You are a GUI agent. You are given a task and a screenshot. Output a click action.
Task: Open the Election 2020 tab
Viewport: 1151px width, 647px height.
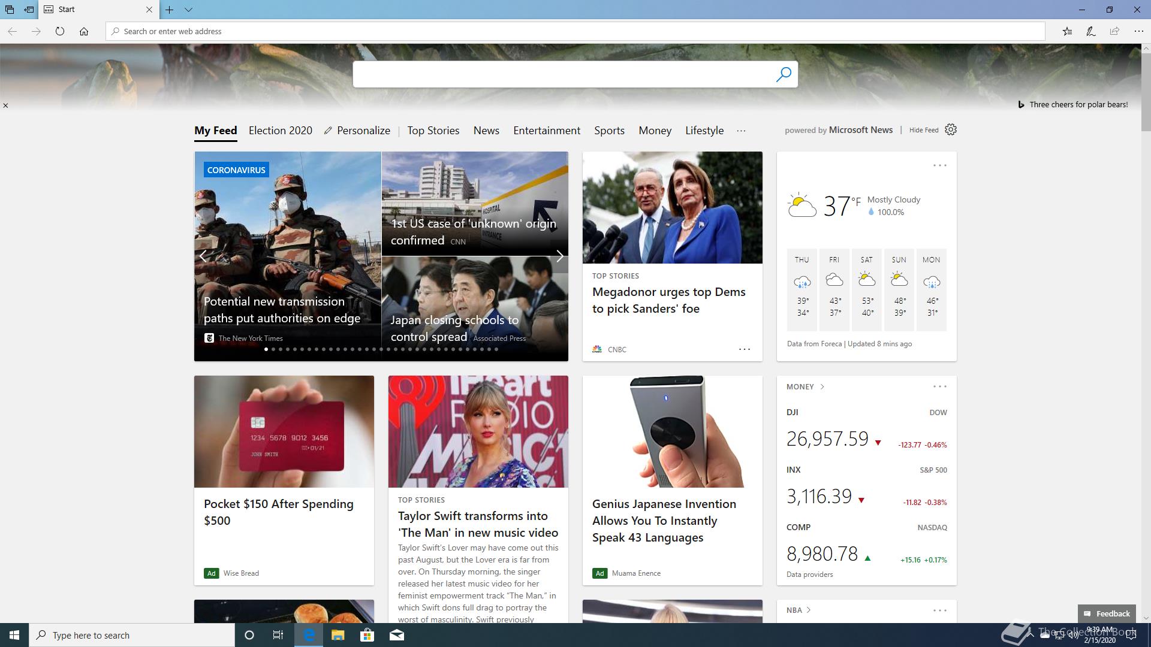click(281, 131)
